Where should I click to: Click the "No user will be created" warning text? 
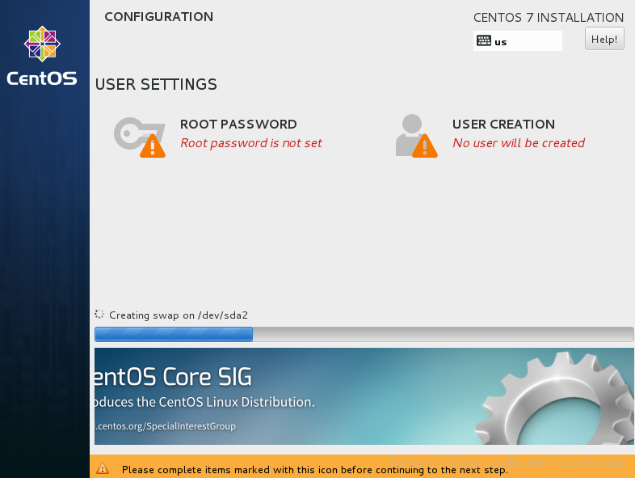(519, 143)
